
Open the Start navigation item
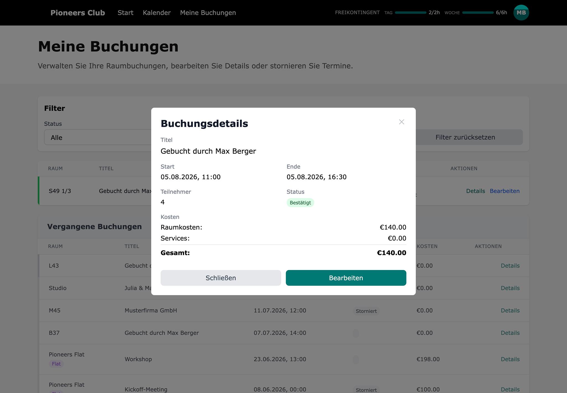(125, 13)
